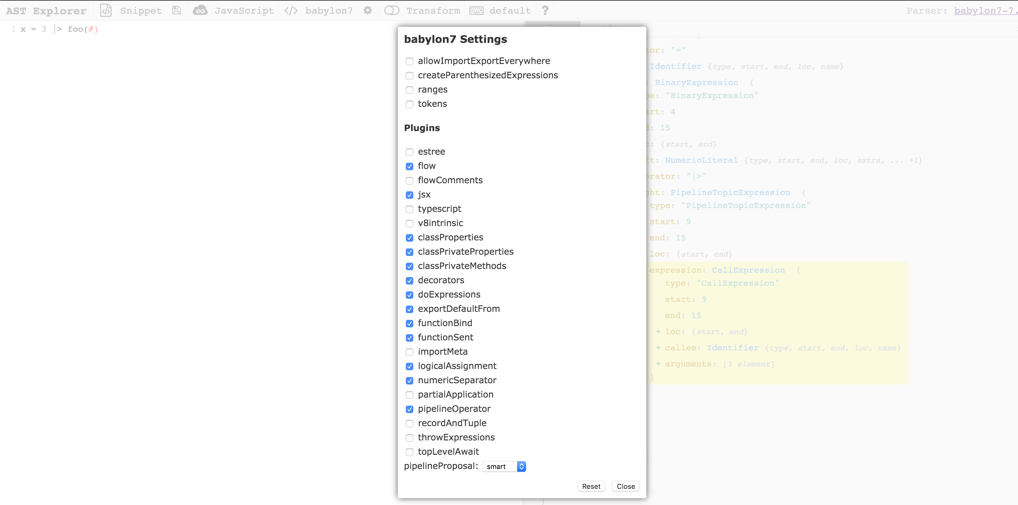Toggle the Transform switch
The width and height of the screenshot is (1018, 505).
[x=392, y=10]
